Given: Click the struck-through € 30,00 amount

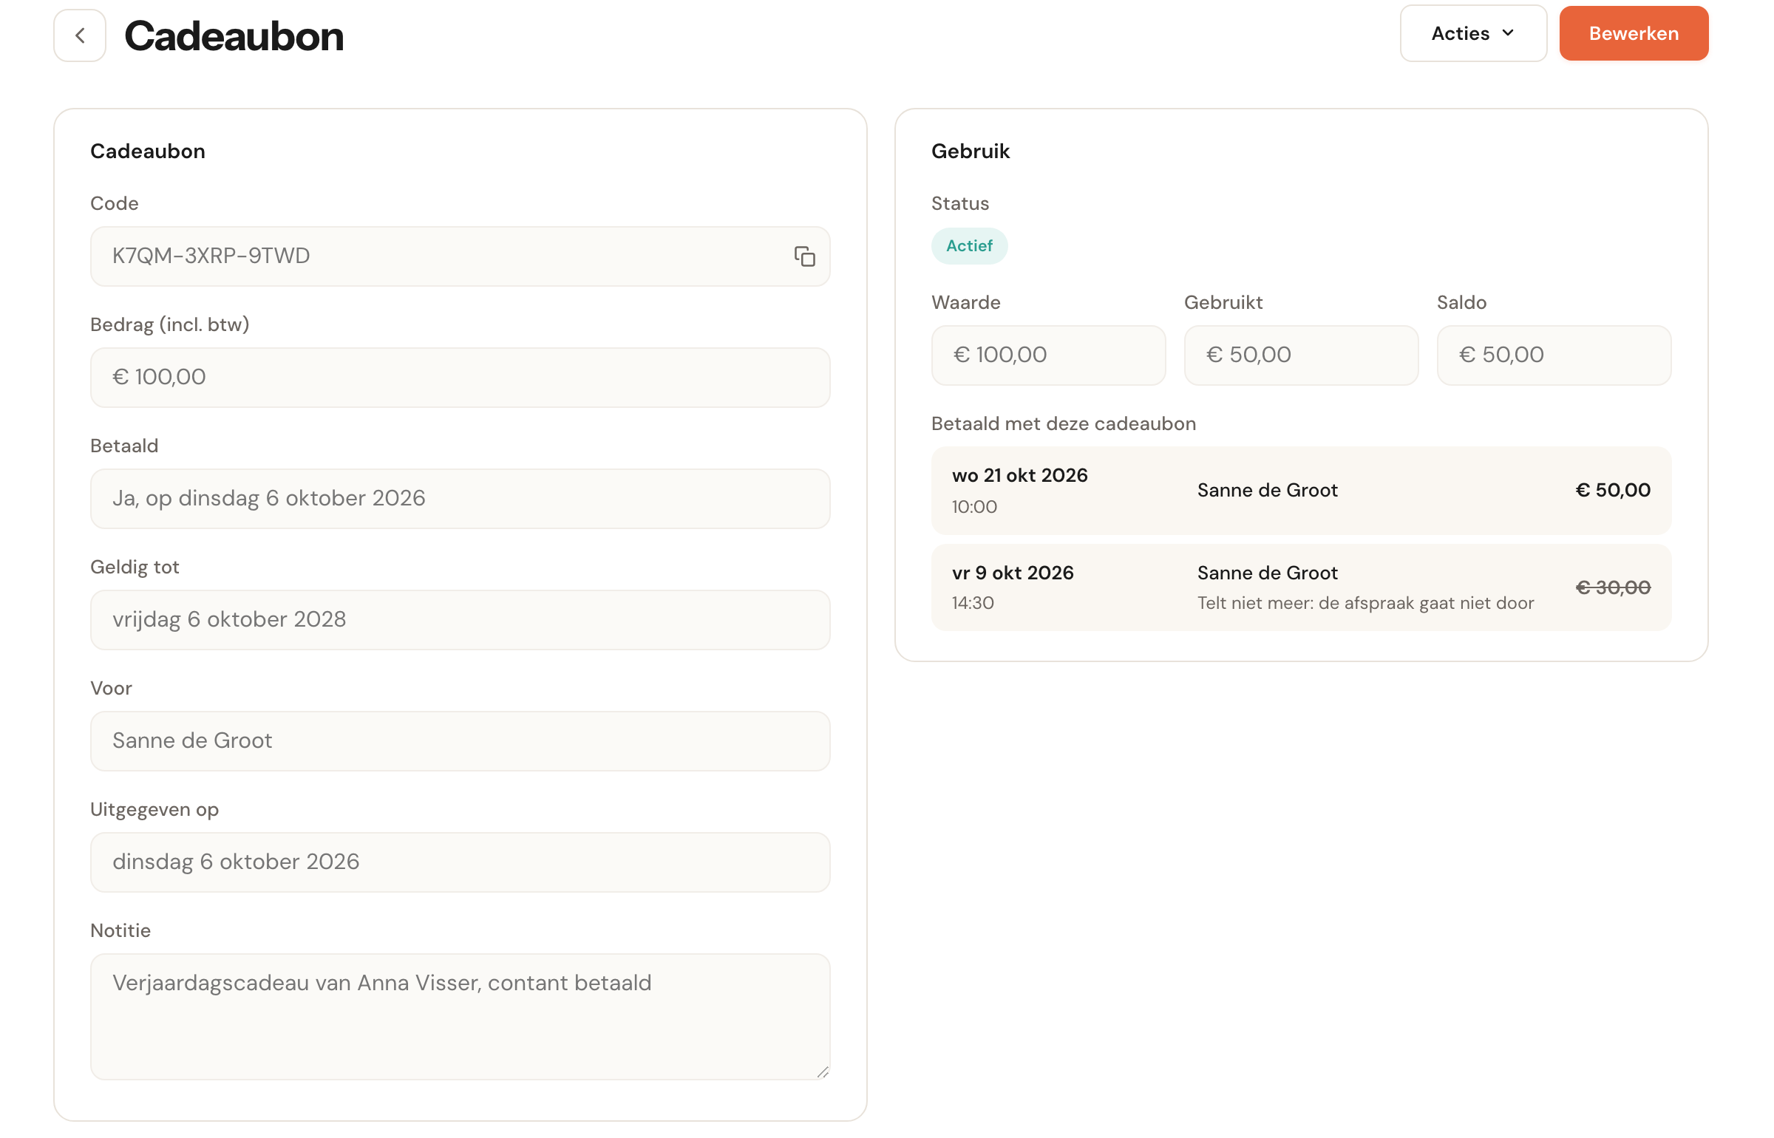Looking at the screenshot, I should [x=1613, y=587].
